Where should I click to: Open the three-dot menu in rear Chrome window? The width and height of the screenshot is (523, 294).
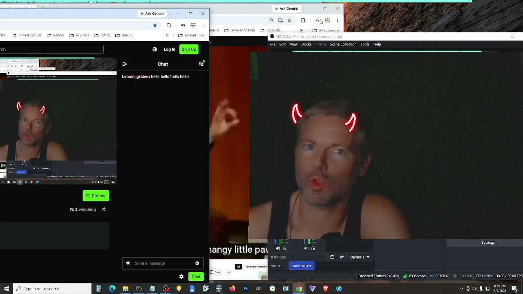(x=337, y=20)
